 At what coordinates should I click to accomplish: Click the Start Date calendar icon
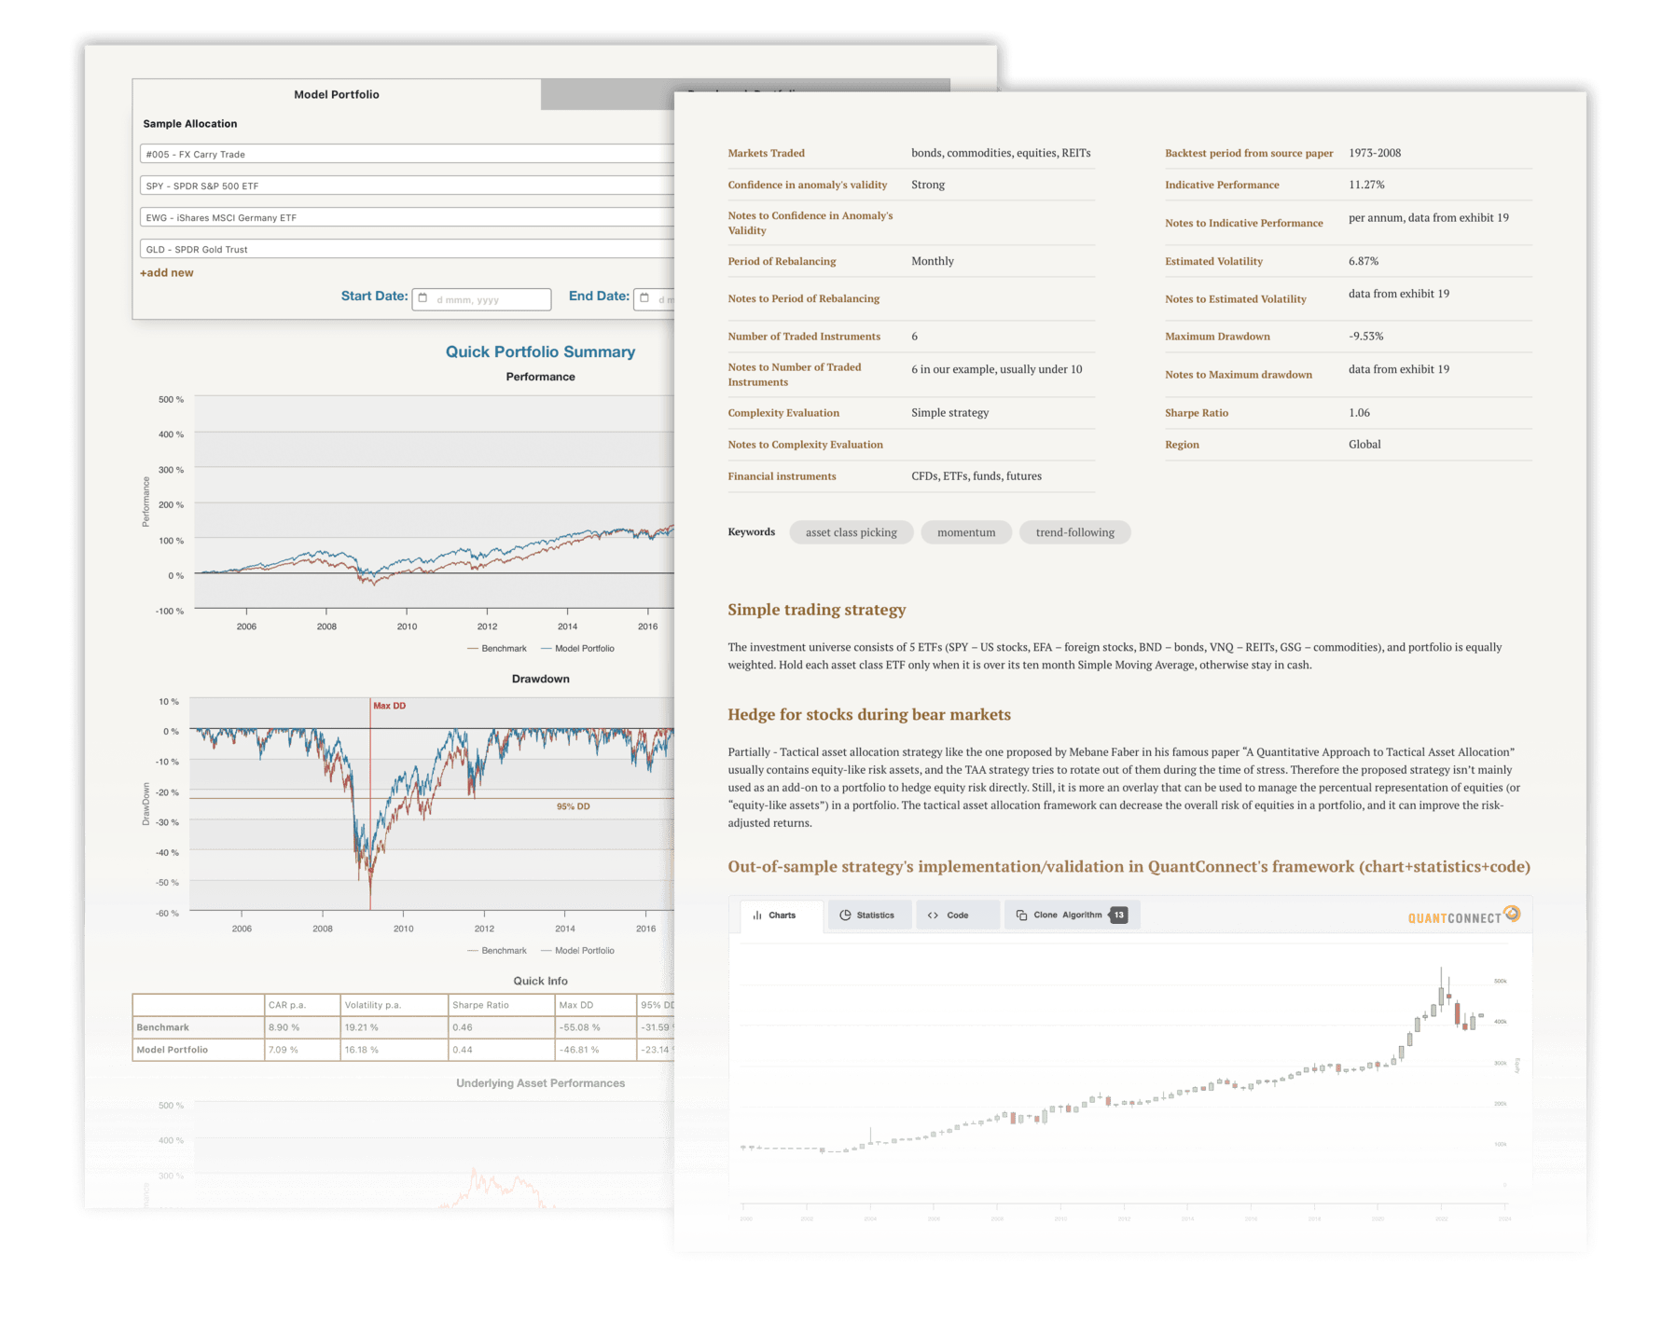point(422,298)
